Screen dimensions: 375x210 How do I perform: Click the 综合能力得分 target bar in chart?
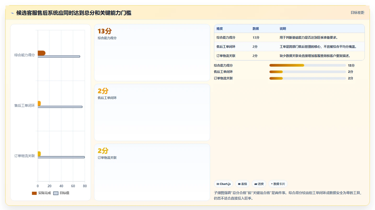(x=59, y=56)
